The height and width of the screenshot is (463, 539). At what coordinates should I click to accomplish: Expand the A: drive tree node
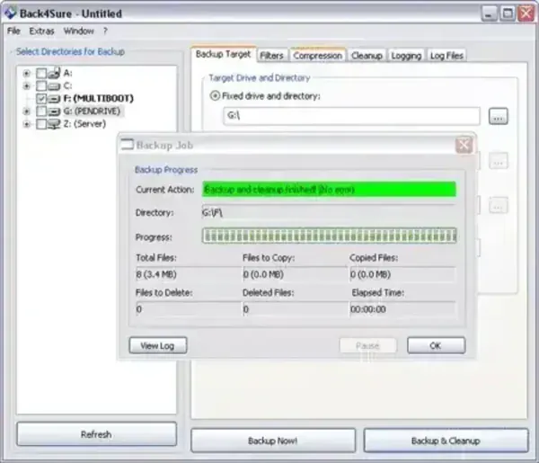(x=26, y=73)
